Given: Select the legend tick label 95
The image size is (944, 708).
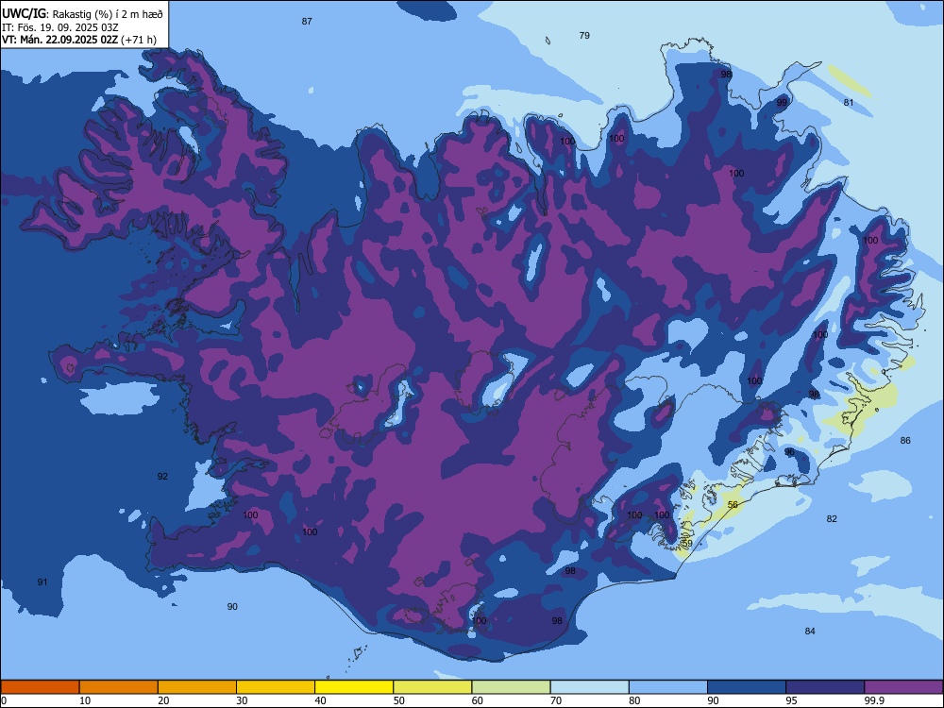Looking at the screenshot, I should click(792, 700).
